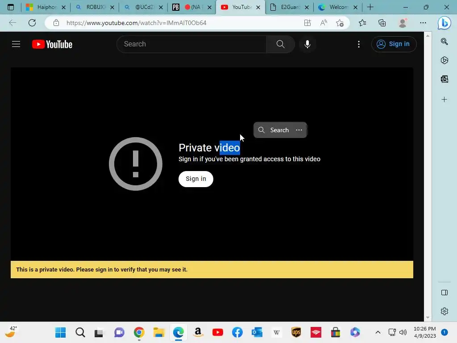Open taskbar Search

pyautogui.click(x=80, y=332)
